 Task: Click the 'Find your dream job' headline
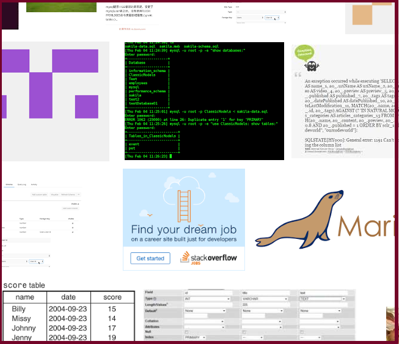183,231
